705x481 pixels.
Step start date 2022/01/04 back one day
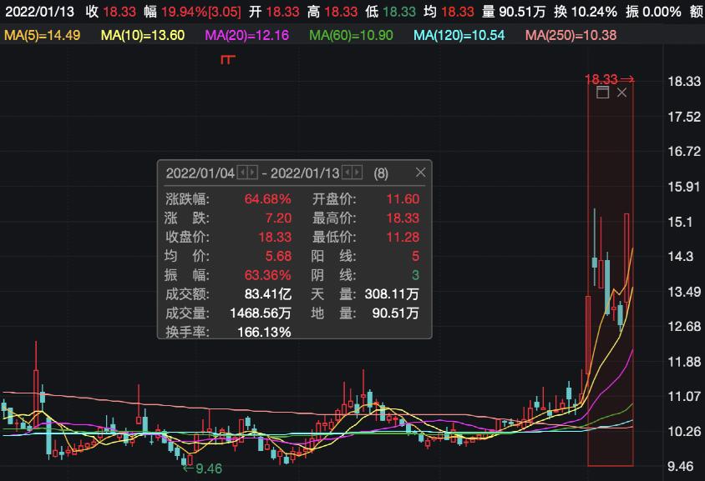coord(242,173)
